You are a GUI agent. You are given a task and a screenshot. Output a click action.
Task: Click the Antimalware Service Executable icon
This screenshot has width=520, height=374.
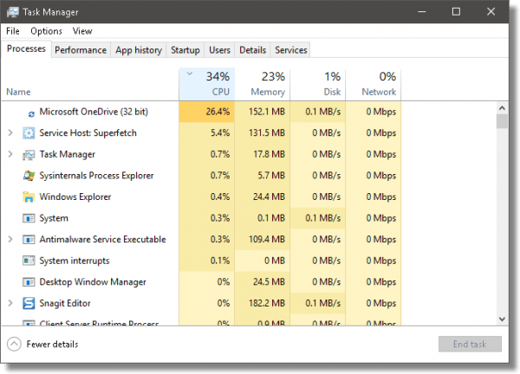[x=29, y=240]
